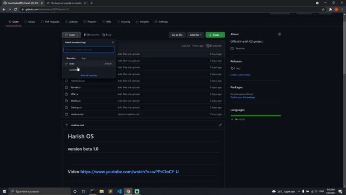
Task: Click the readme outline list icon
Action: coord(66,125)
